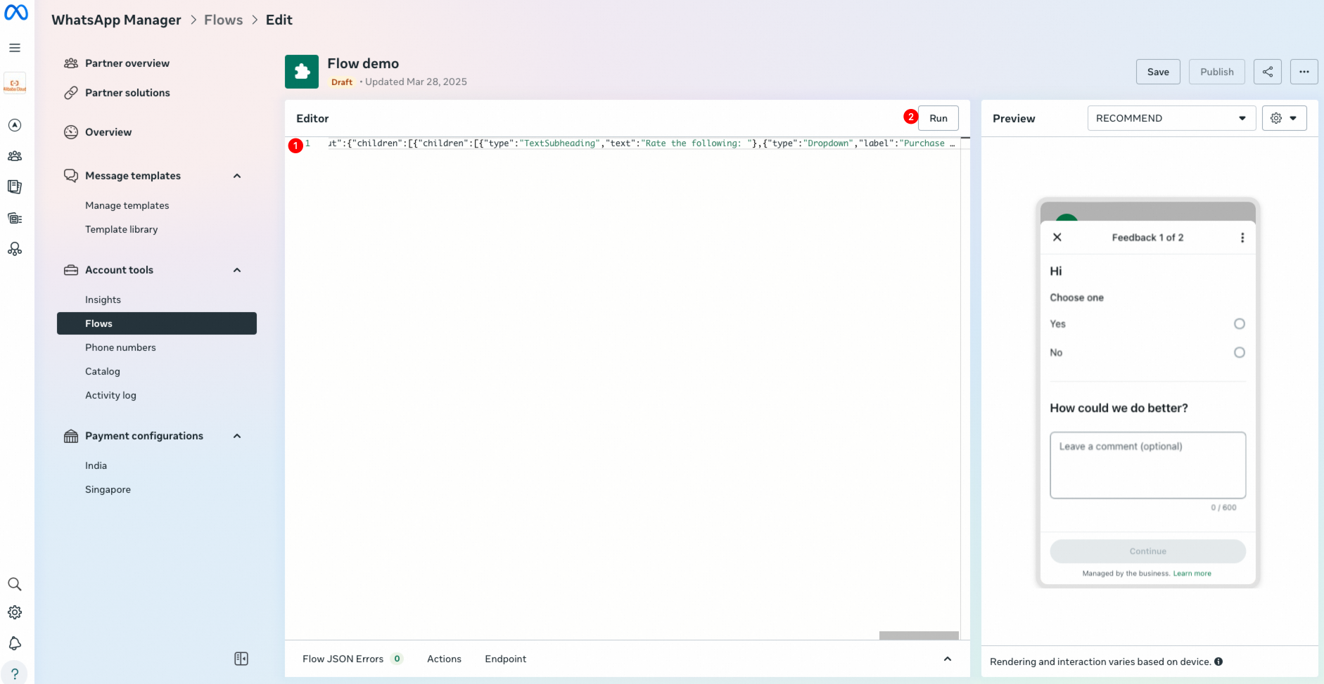Screen dimensions: 1324x684
Task: Open the Flow JSON Errors tab
Action: pyautogui.click(x=352, y=659)
